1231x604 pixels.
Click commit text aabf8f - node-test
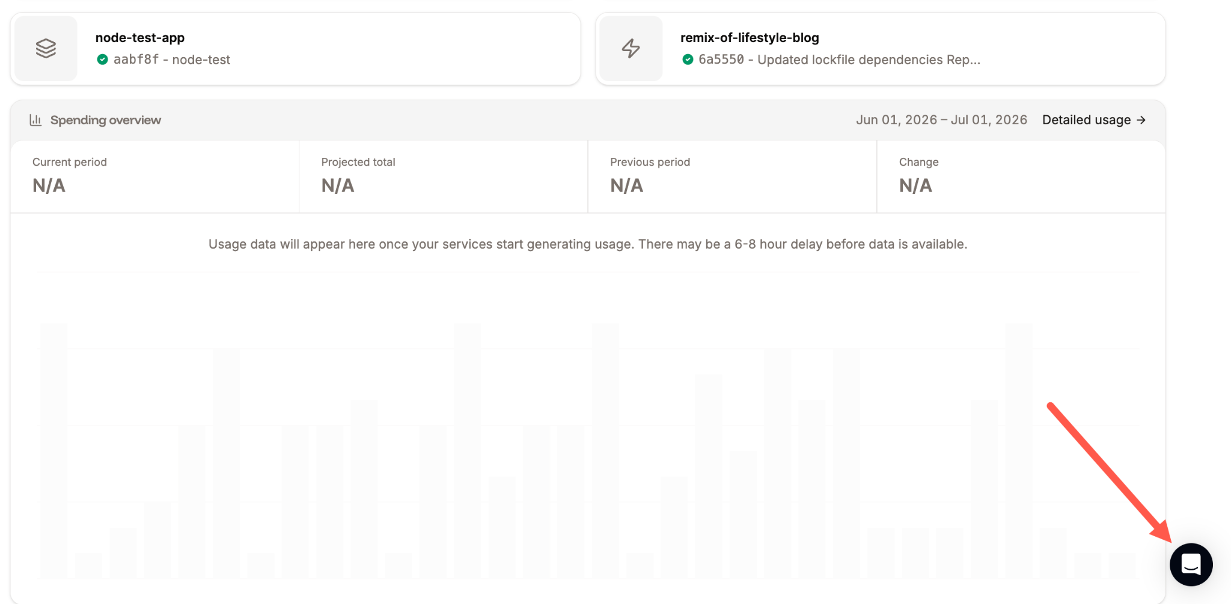172,59
